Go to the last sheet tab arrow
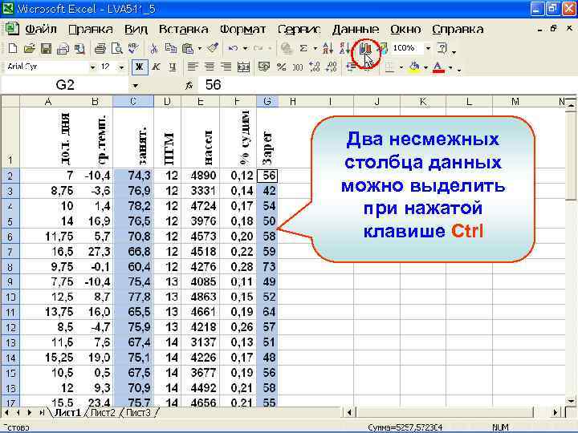This screenshot has width=578, height=433. (41, 413)
